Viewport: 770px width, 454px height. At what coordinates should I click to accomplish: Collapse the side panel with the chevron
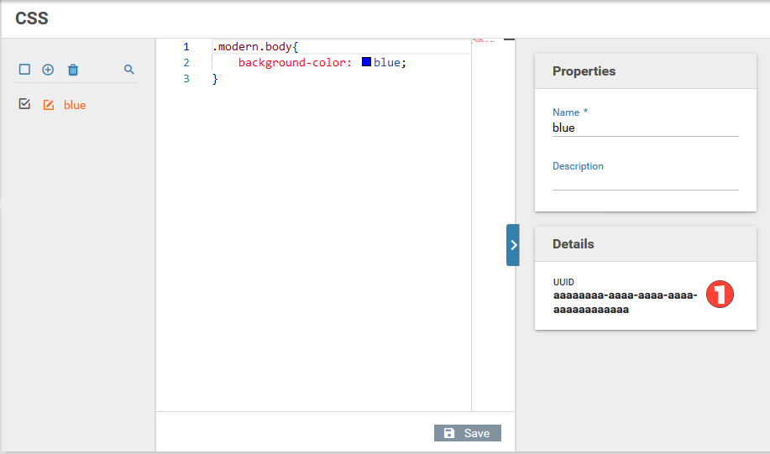pyautogui.click(x=513, y=245)
